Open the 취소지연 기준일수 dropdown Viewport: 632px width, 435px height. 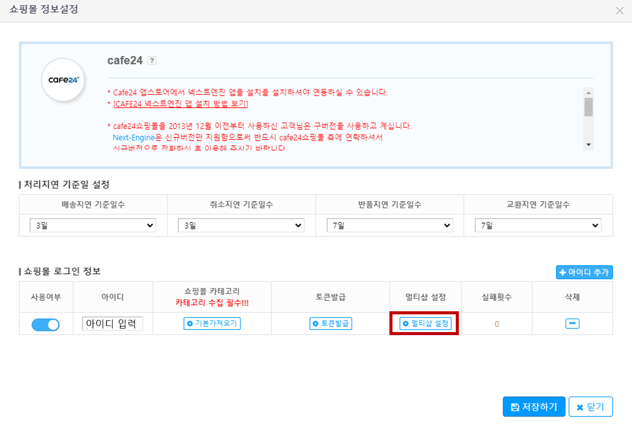[242, 226]
